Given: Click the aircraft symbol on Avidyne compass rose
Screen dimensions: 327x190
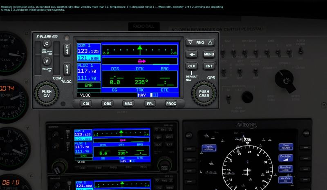Looking at the screenshot, I should click(x=247, y=172).
